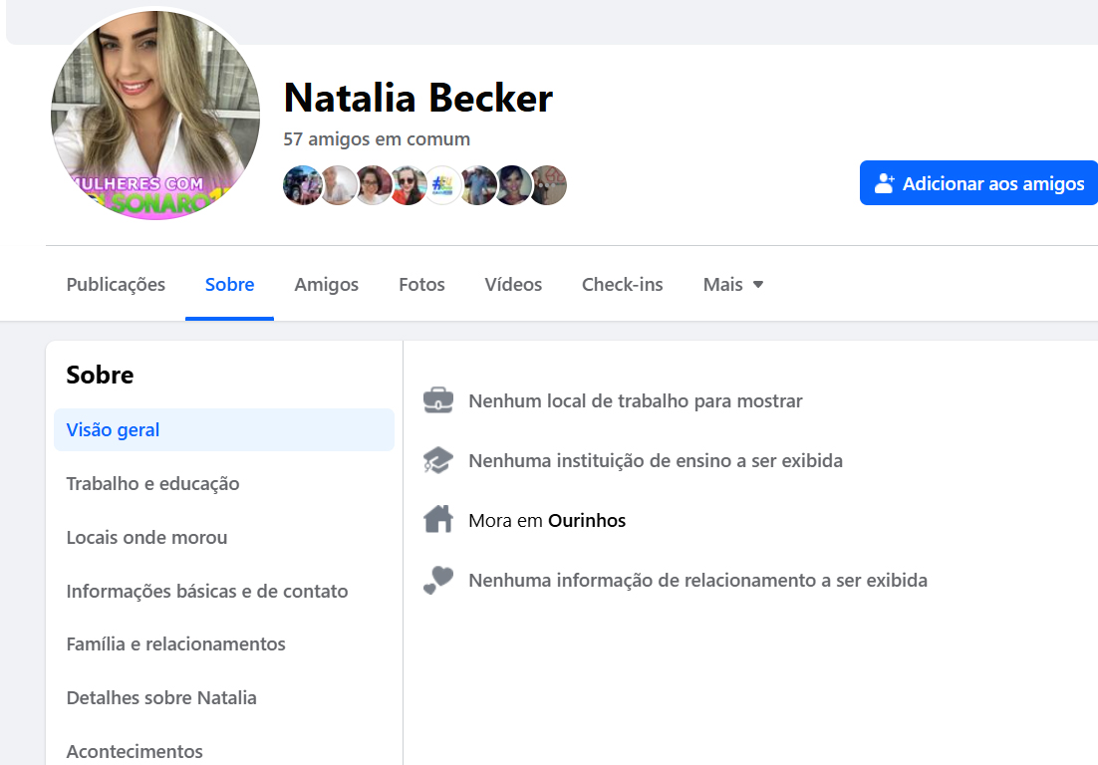Open the Amigos tab
1098x765 pixels.
(326, 285)
